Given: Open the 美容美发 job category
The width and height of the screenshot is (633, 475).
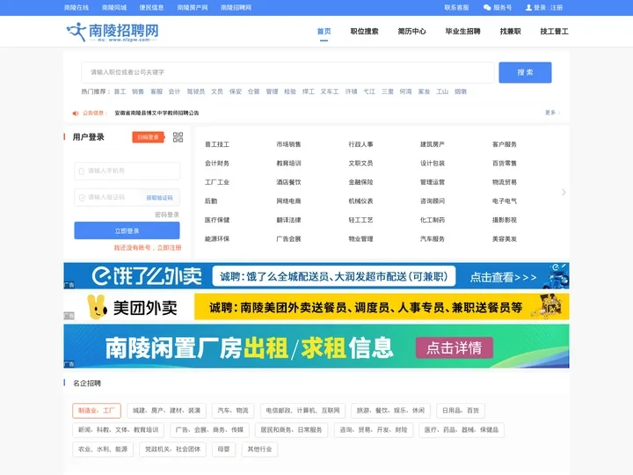Looking at the screenshot, I should (505, 238).
